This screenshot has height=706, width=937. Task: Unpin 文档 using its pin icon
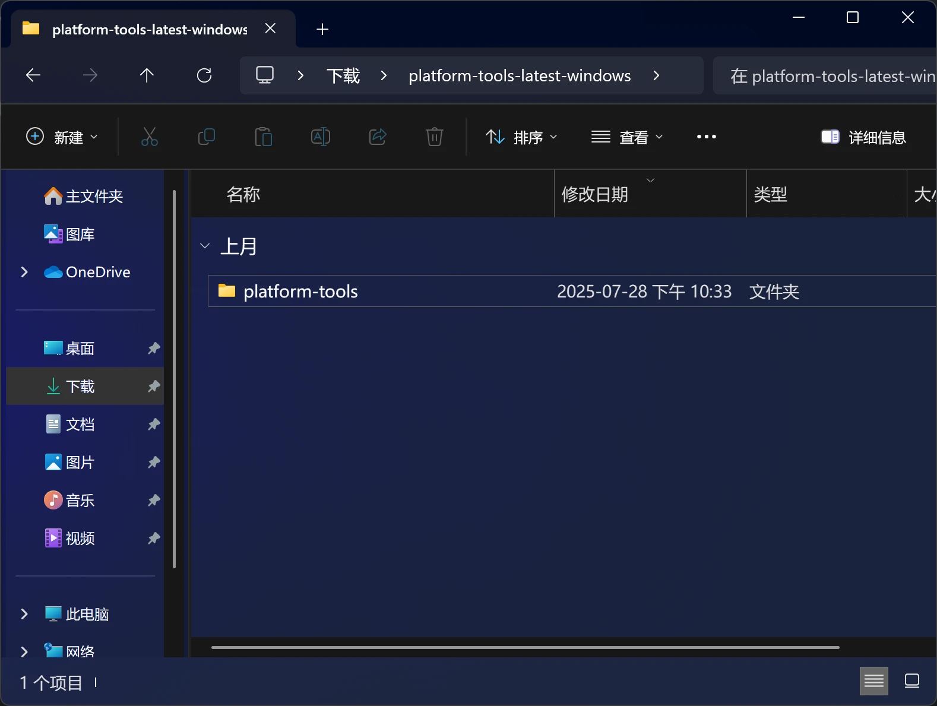[x=154, y=424]
